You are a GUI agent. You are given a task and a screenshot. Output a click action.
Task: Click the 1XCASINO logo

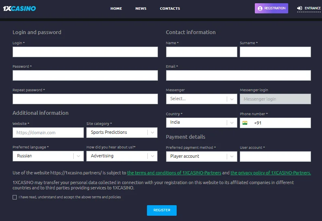click(20, 9)
